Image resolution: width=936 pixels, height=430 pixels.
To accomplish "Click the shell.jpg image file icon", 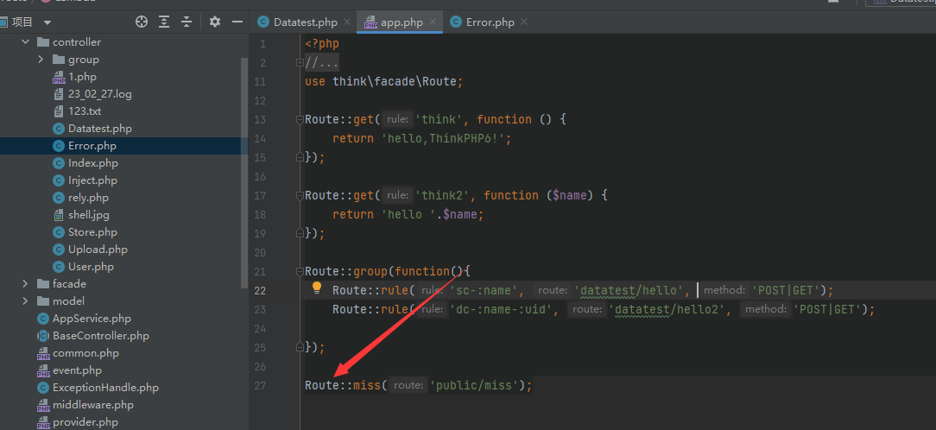I will tap(59, 215).
